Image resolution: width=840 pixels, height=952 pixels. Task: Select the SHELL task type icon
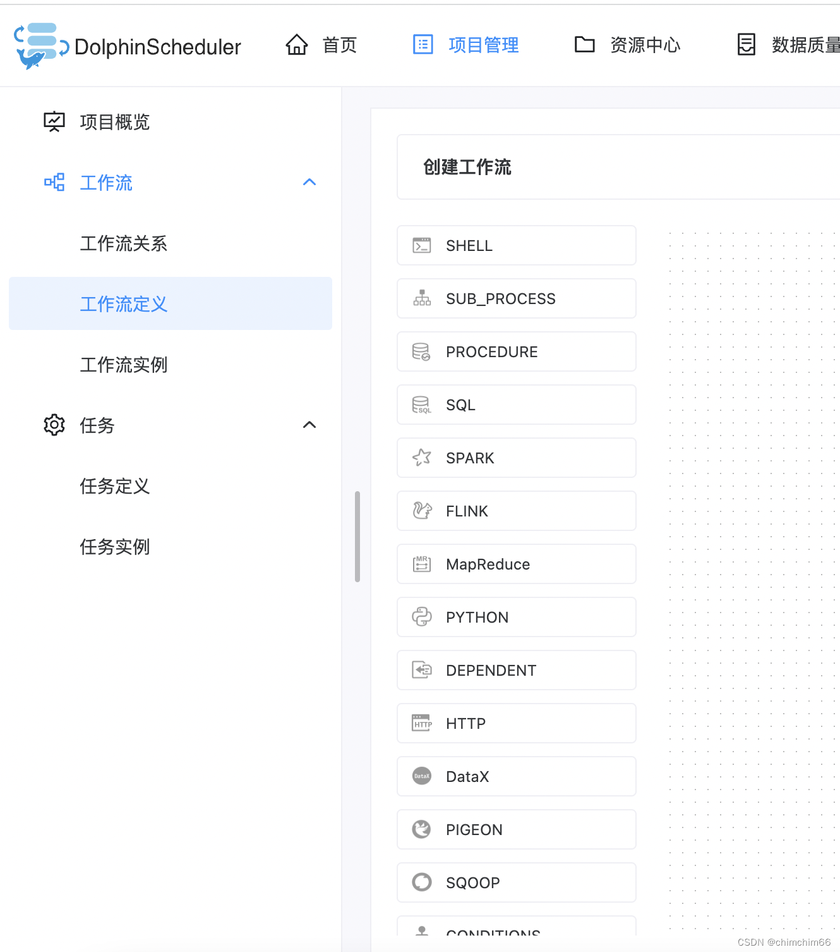[x=422, y=245]
